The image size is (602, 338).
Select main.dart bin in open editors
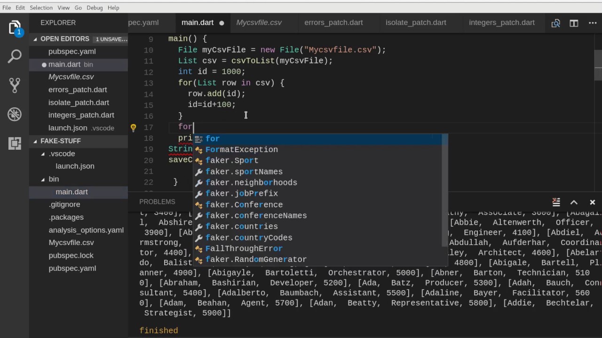(x=79, y=64)
